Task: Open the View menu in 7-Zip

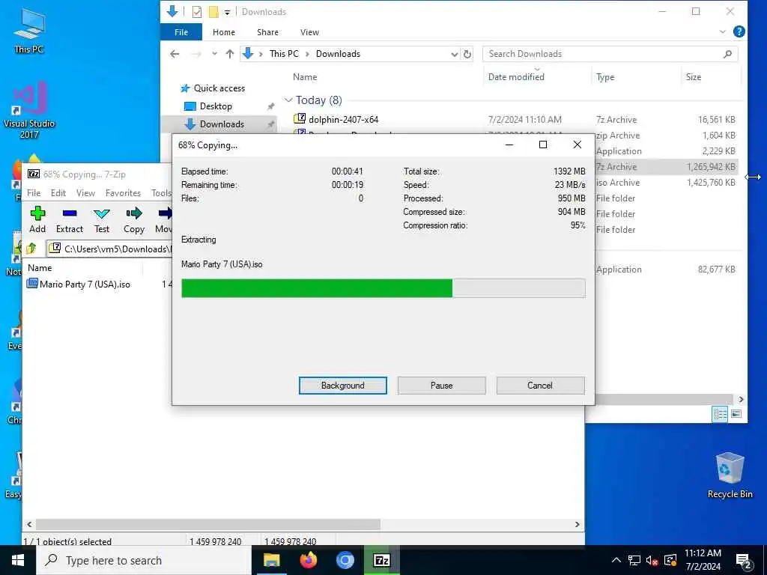Action: point(85,193)
